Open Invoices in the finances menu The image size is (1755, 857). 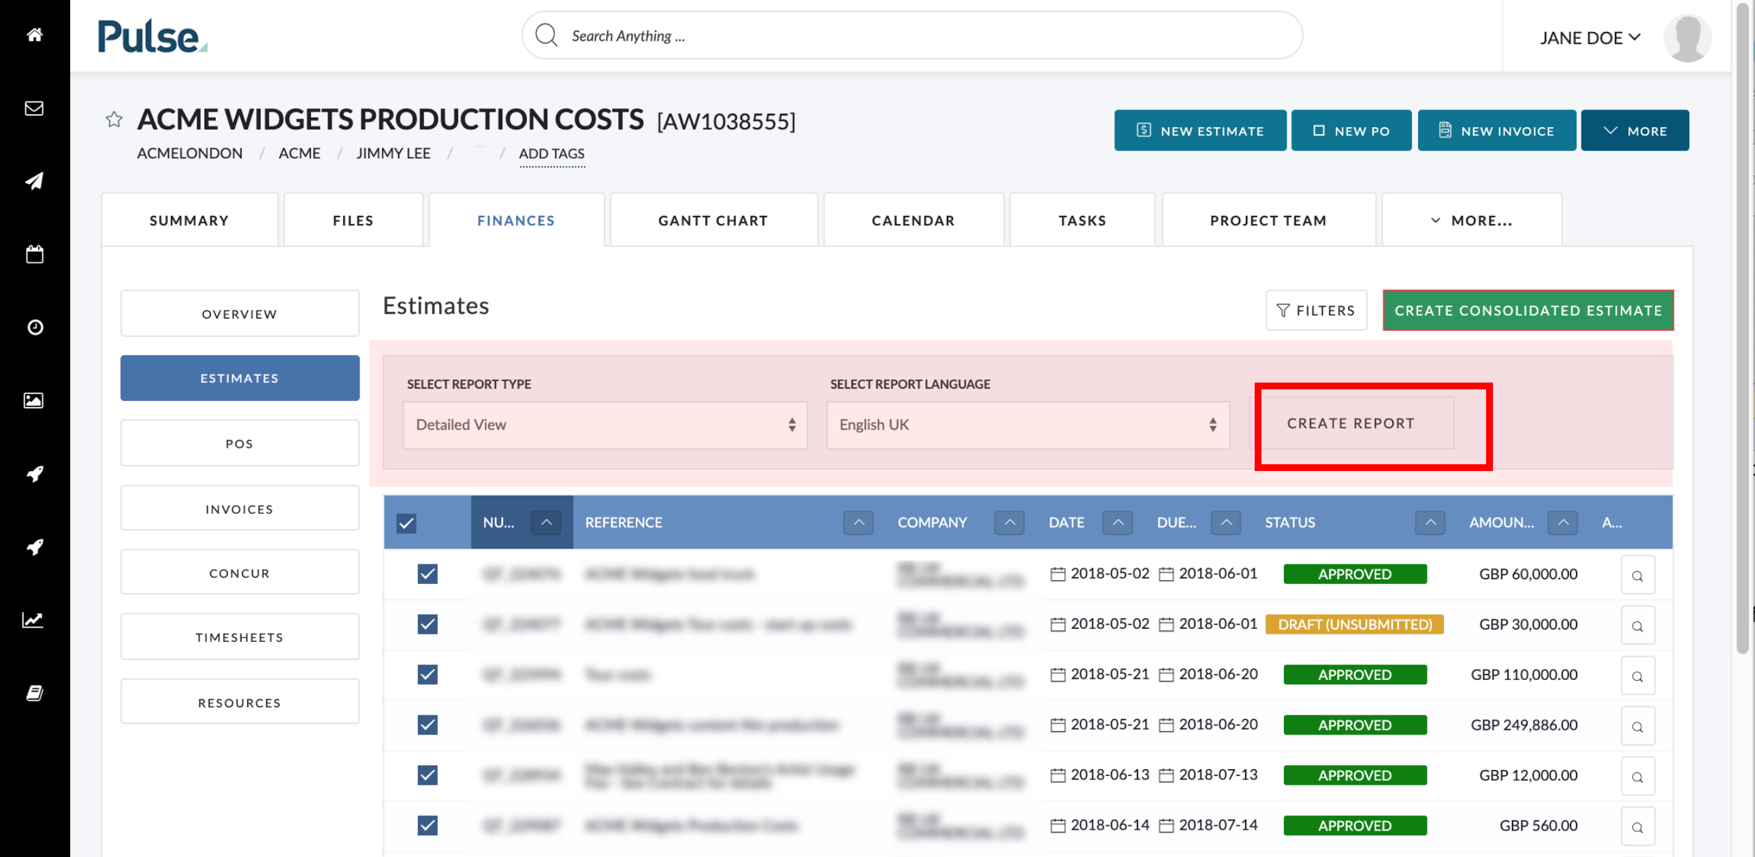(x=240, y=509)
